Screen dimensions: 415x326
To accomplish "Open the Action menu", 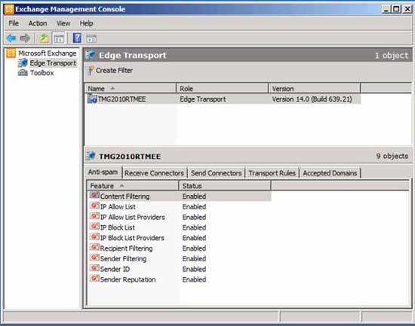I will pos(38,23).
